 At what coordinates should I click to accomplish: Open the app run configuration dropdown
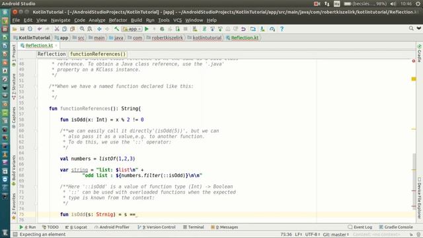click(x=132, y=29)
